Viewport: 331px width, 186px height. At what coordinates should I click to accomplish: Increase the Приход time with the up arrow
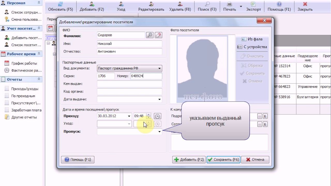click(x=148, y=114)
